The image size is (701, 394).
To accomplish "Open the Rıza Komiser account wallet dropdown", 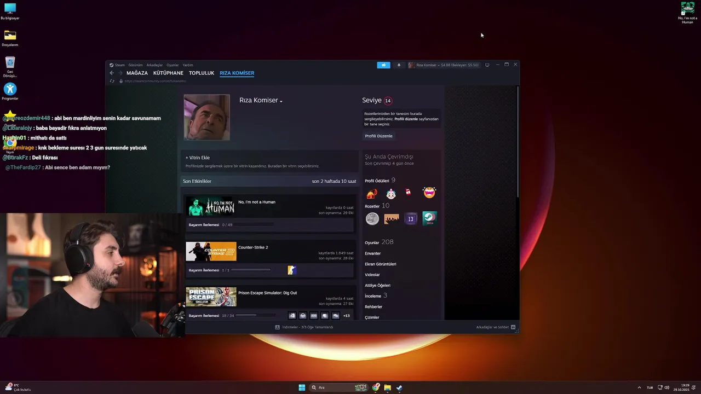I will pos(444,65).
